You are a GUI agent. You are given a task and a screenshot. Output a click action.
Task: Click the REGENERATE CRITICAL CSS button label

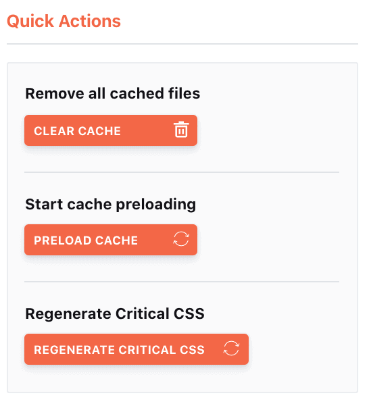pos(119,350)
